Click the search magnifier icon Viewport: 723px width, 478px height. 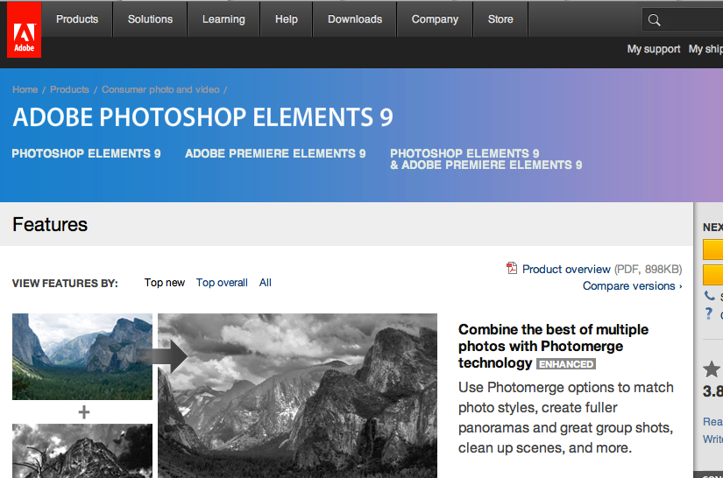(x=654, y=19)
